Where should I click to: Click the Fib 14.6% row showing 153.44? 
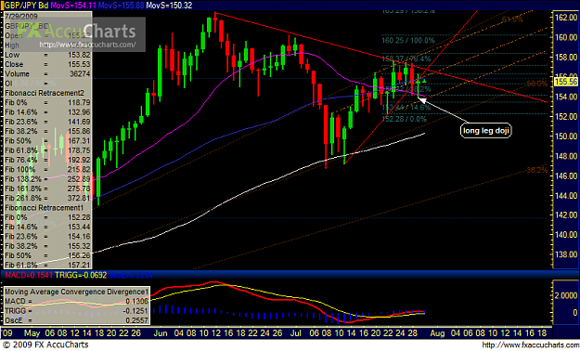47,227
